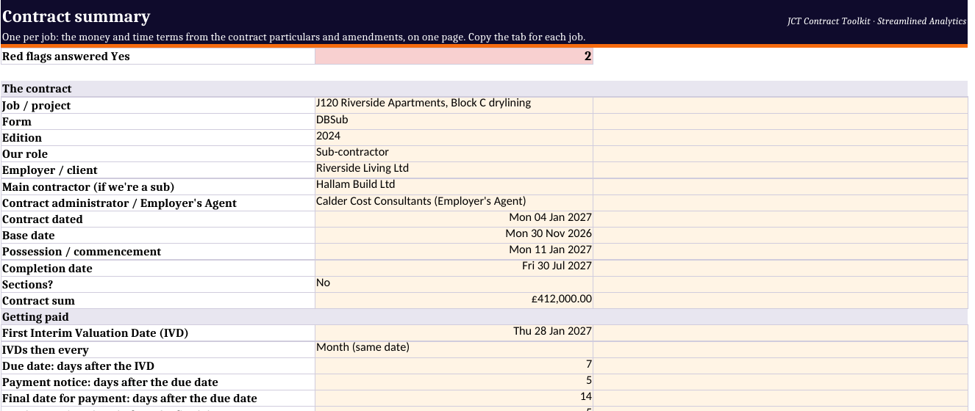Select the Sections? value 'No'
The width and height of the screenshot is (975, 411).
[454, 284]
